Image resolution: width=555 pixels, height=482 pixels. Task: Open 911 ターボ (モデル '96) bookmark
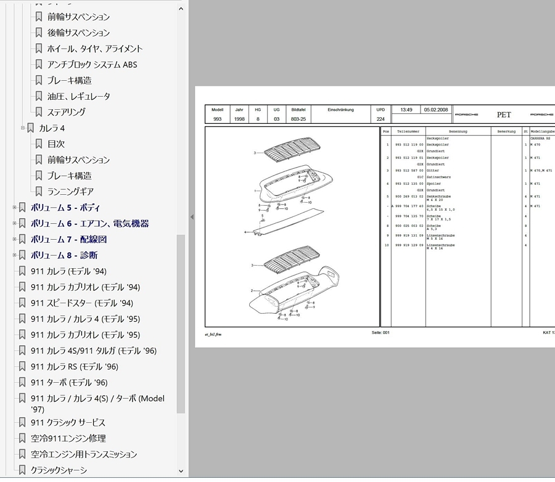[x=69, y=383]
